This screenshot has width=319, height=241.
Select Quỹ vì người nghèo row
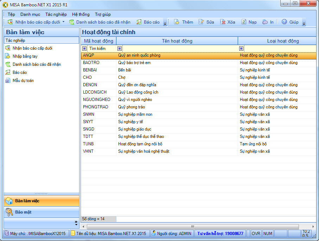[x=199, y=100]
